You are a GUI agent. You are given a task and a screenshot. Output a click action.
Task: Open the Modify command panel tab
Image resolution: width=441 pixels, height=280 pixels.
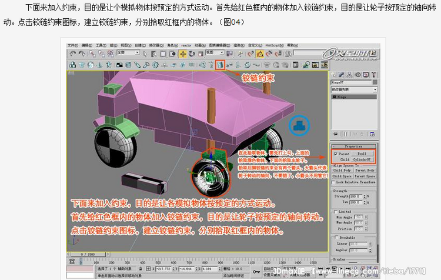(341, 75)
